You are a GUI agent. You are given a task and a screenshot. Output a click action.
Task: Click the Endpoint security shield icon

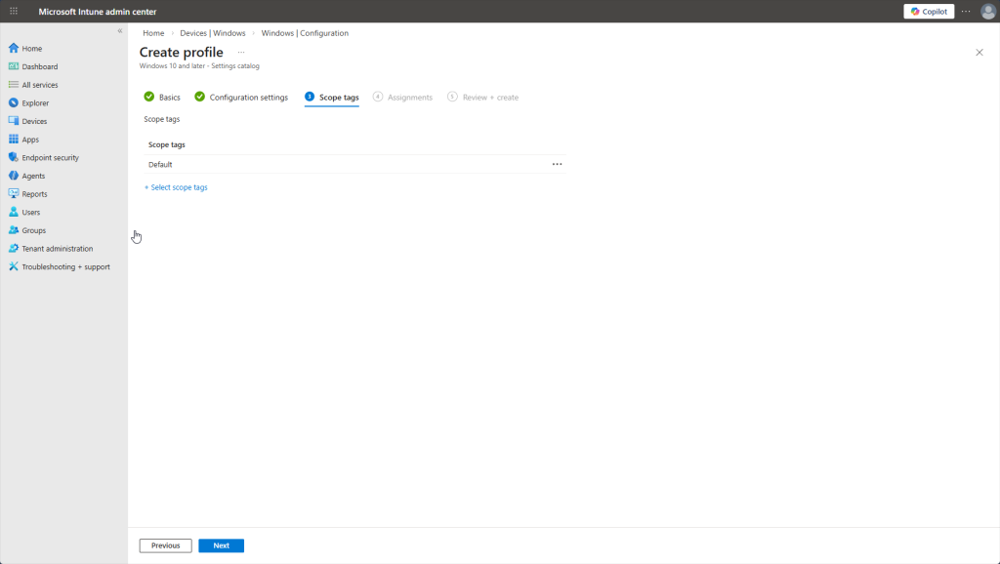pyautogui.click(x=14, y=157)
